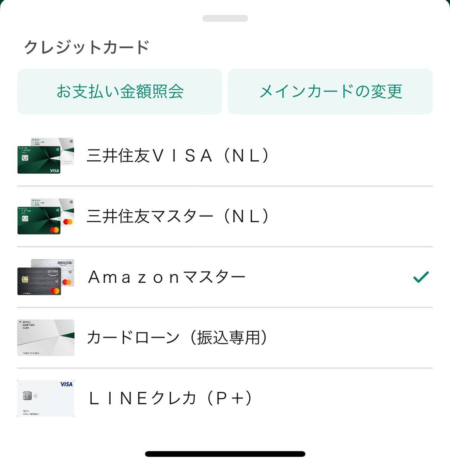This screenshot has height=466, width=450.
Task: Tap the home indicator bar
Action: point(225,454)
